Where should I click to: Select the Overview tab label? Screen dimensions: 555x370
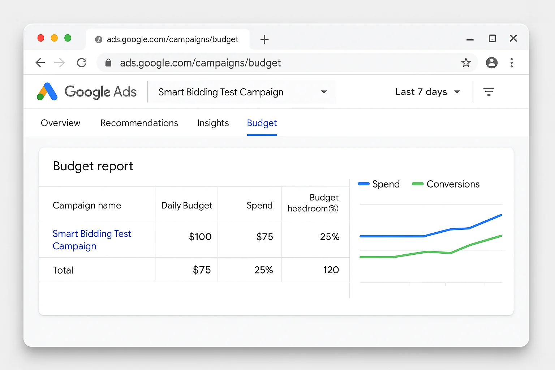click(x=60, y=123)
